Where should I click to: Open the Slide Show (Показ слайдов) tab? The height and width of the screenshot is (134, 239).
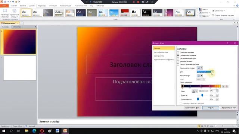tap(66, 6)
